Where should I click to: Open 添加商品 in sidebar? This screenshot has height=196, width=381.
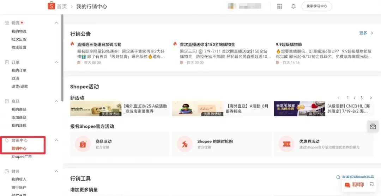click(x=19, y=118)
